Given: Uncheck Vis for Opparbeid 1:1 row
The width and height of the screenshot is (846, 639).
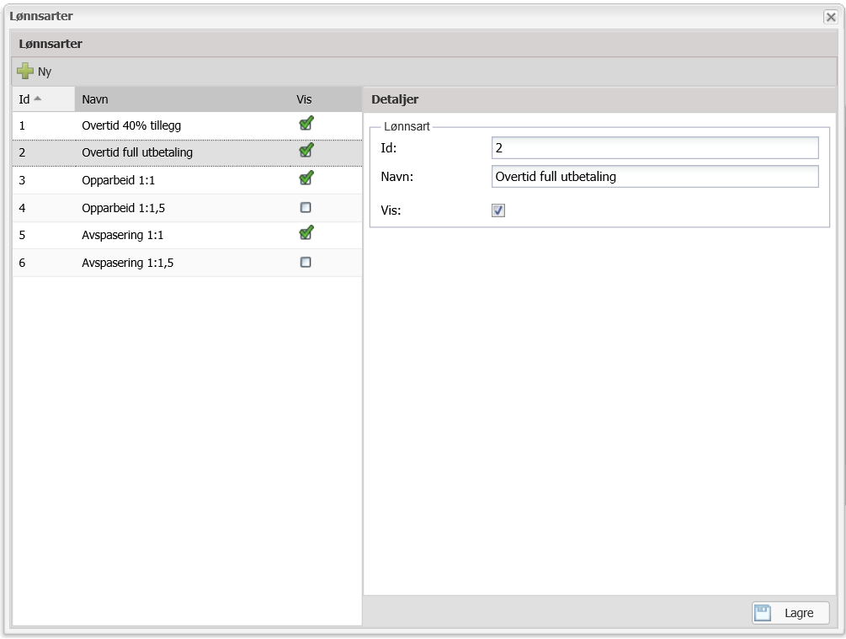Looking at the screenshot, I should (306, 179).
